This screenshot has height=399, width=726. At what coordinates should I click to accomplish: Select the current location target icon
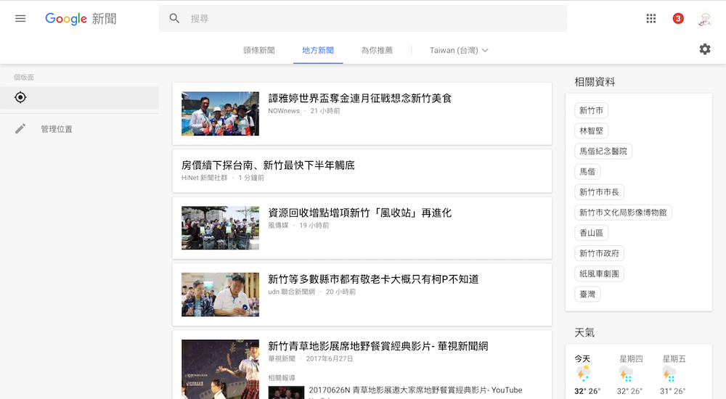pyautogui.click(x=20, y=97)
